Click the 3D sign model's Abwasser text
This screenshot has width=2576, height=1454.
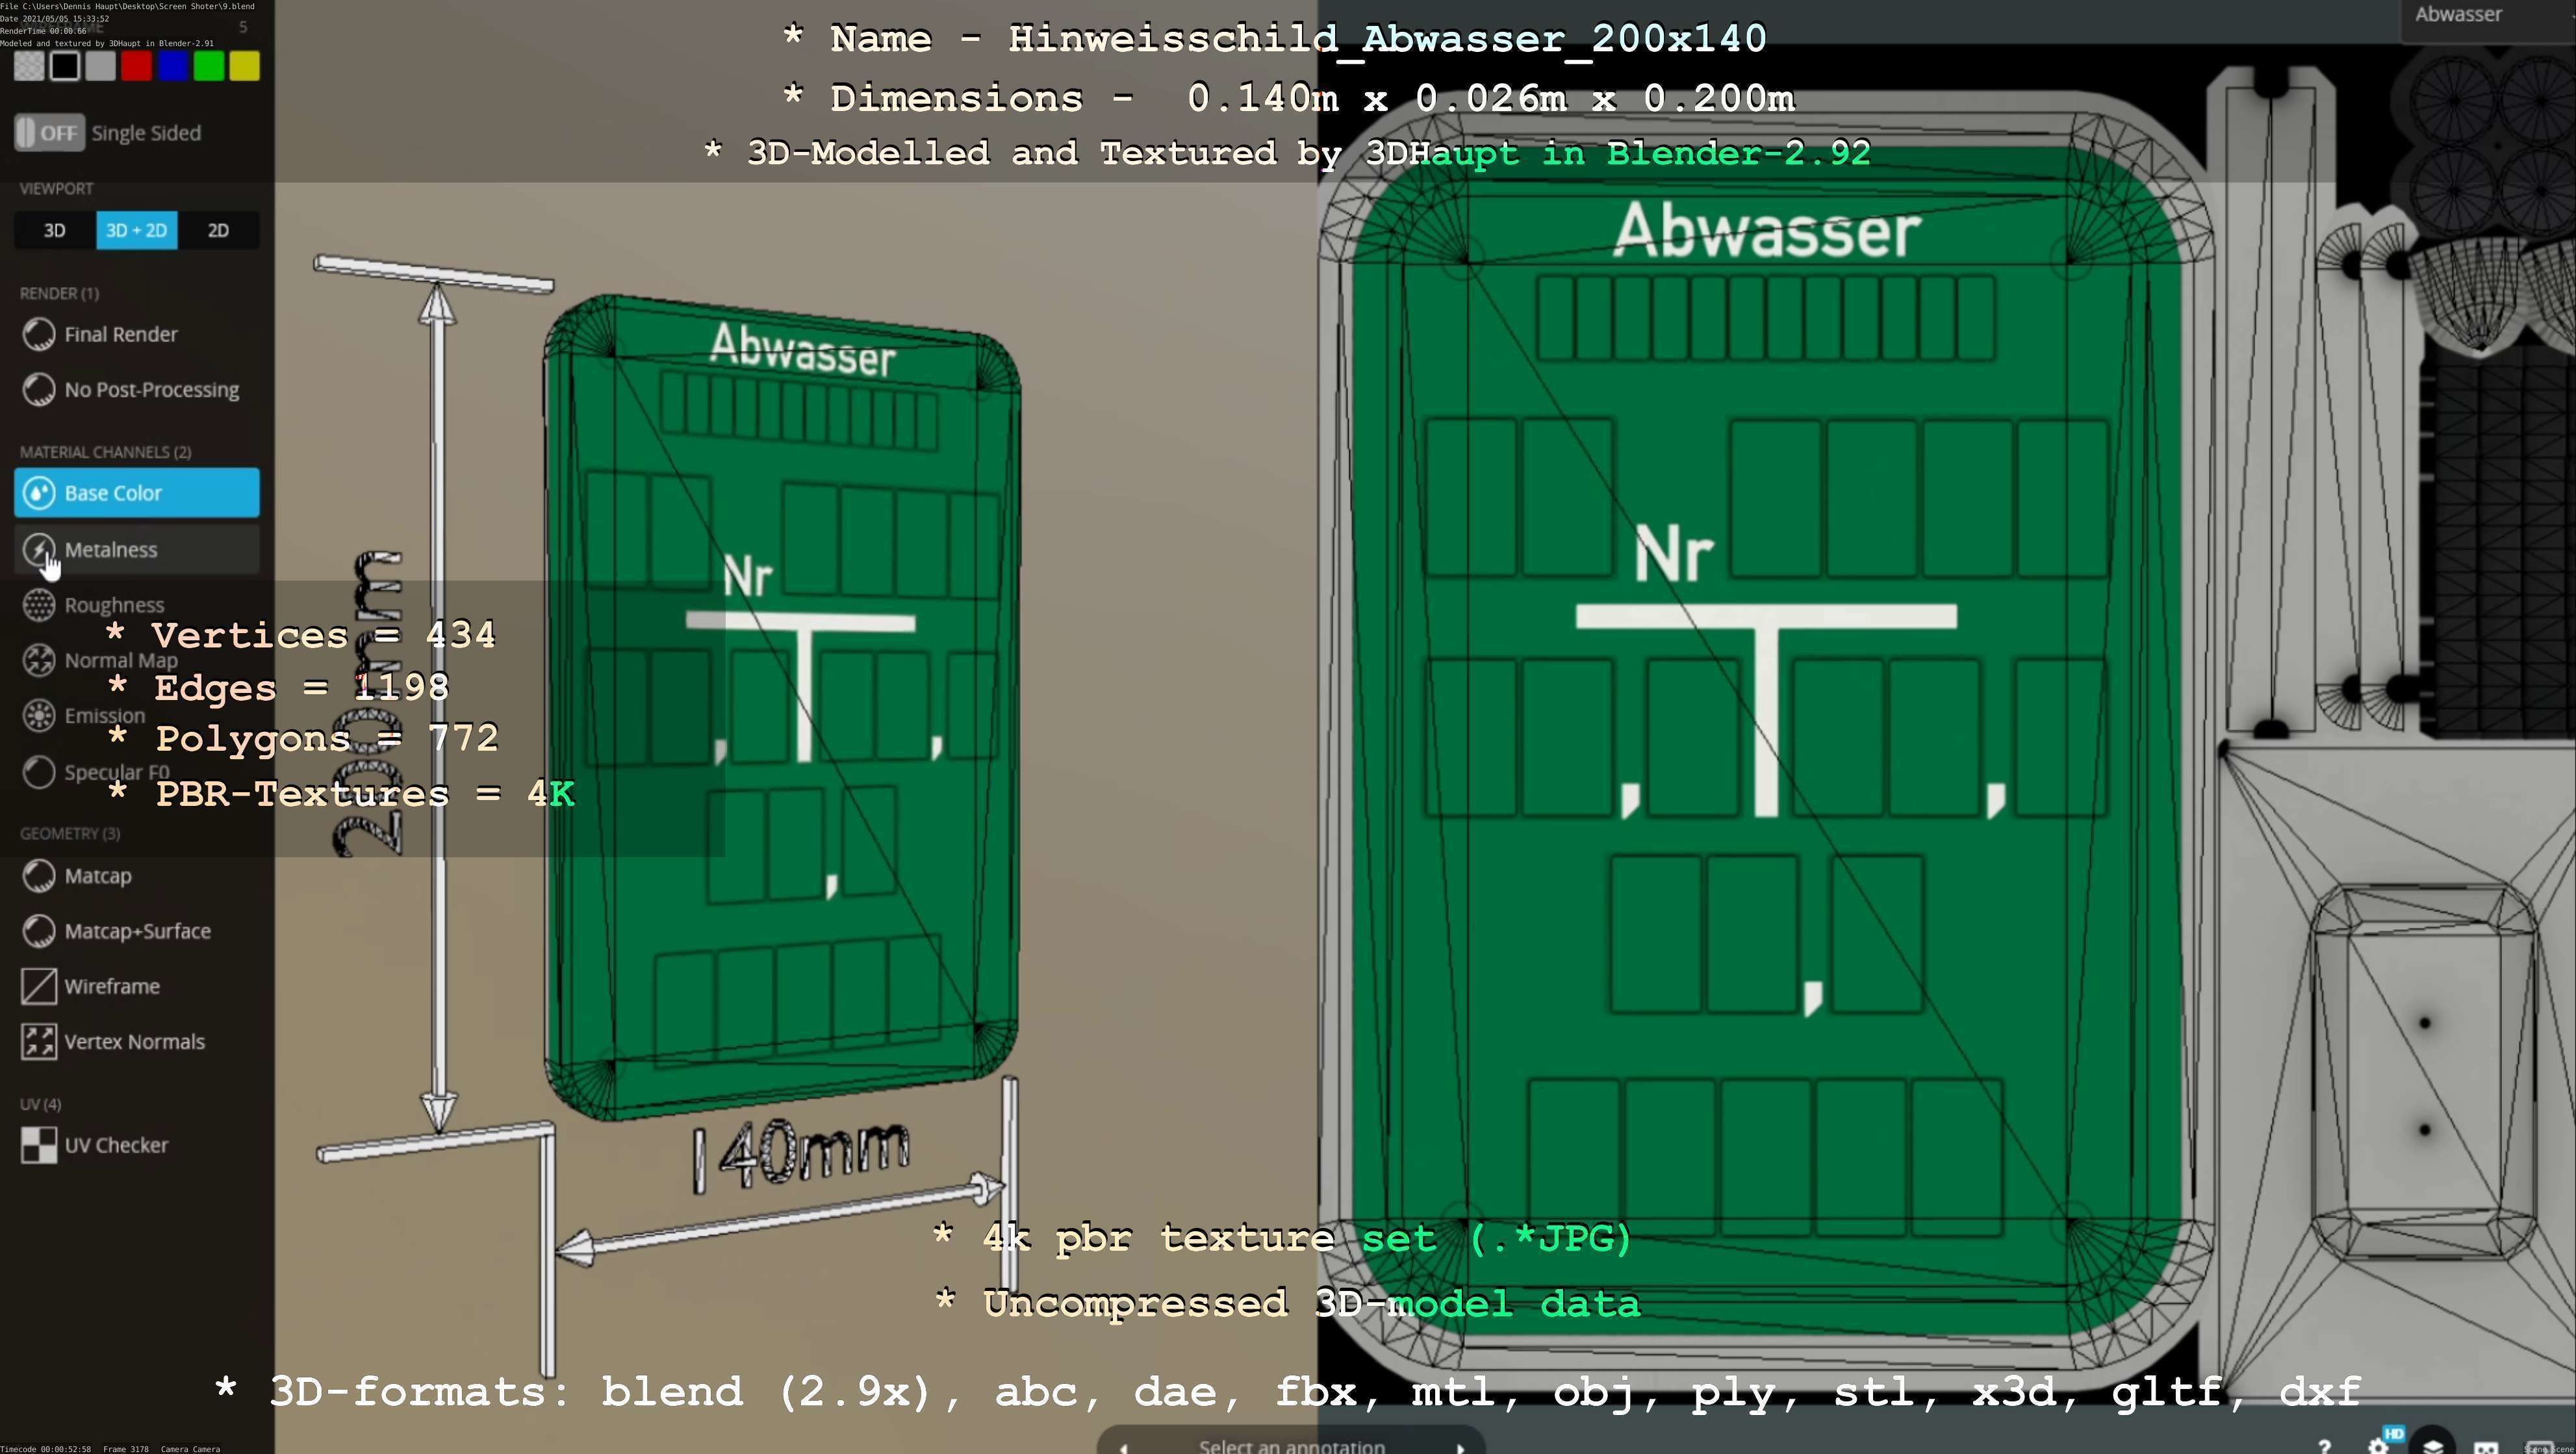[x=803, y=351]
